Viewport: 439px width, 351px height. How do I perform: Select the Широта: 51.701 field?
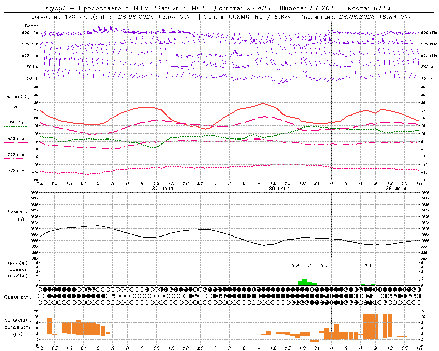(x=307, y=8)
